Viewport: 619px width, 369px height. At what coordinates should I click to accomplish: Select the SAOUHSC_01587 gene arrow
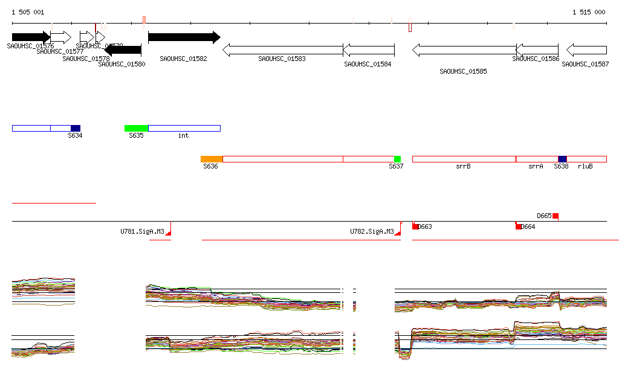[586, 50]
